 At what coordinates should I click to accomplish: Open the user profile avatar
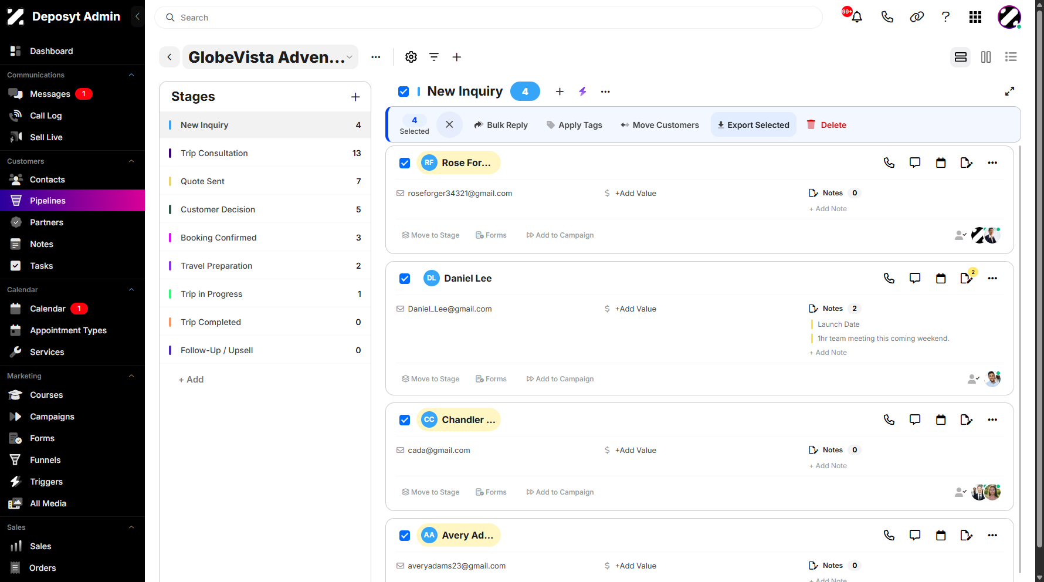(1009, 17)
